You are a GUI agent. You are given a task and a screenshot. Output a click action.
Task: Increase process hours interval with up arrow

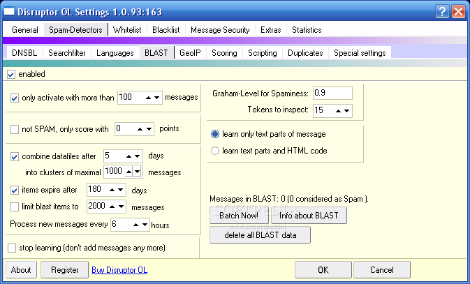(x=135, y=225)
